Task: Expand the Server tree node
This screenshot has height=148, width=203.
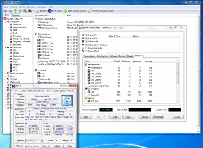Action: (5, 76)
